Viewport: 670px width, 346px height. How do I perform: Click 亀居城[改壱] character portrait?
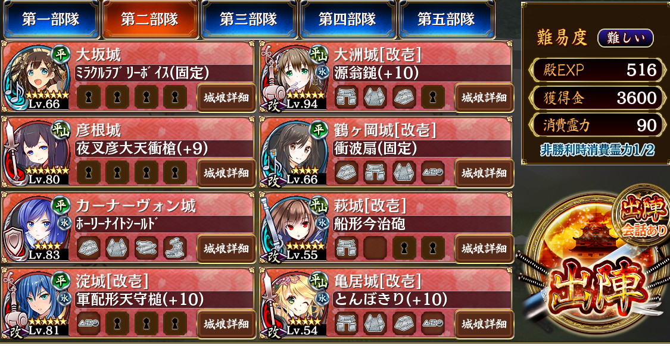(295, 303)
